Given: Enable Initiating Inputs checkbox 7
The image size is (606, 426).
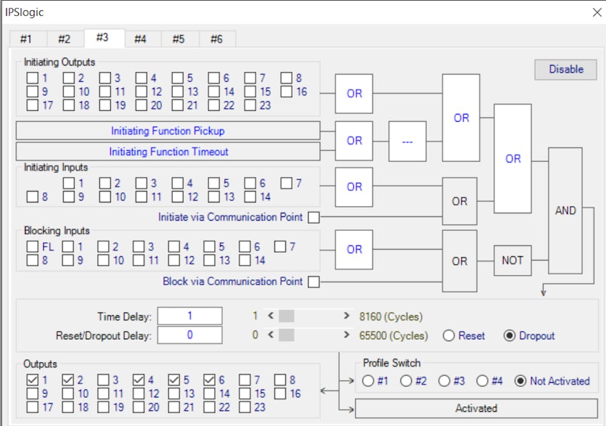Looking at the screenshot, I should coord(287,183).
